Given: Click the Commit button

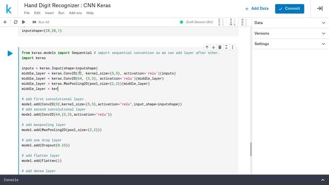Looking at the screenshot, I should coord(289,9).
